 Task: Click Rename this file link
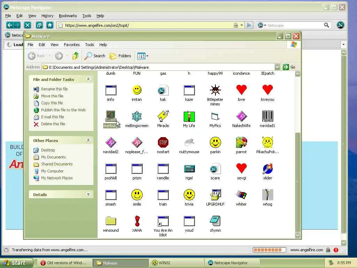click(x=54, y=89)
